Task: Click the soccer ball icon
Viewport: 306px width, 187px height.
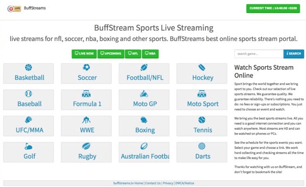Action: (x=86, y=67)
